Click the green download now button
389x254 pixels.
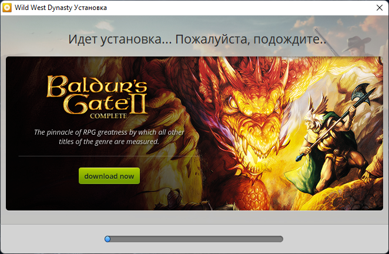pyautogui.click(x=109, y=176)
